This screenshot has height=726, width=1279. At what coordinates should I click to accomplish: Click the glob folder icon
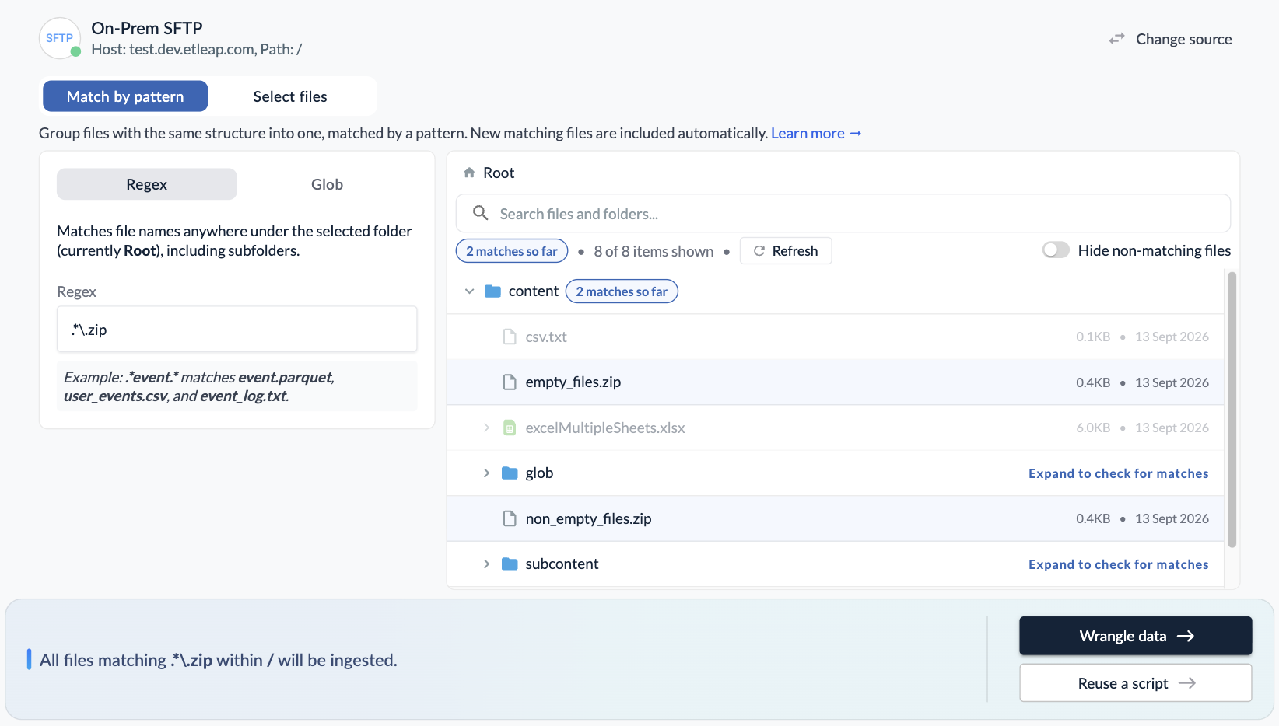click(x=510, y=473)
